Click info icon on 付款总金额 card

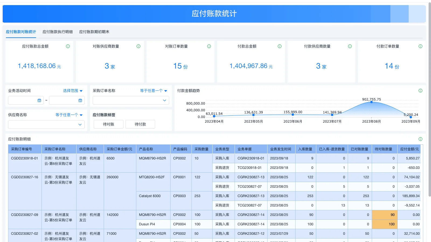click(x=280, y=46)
